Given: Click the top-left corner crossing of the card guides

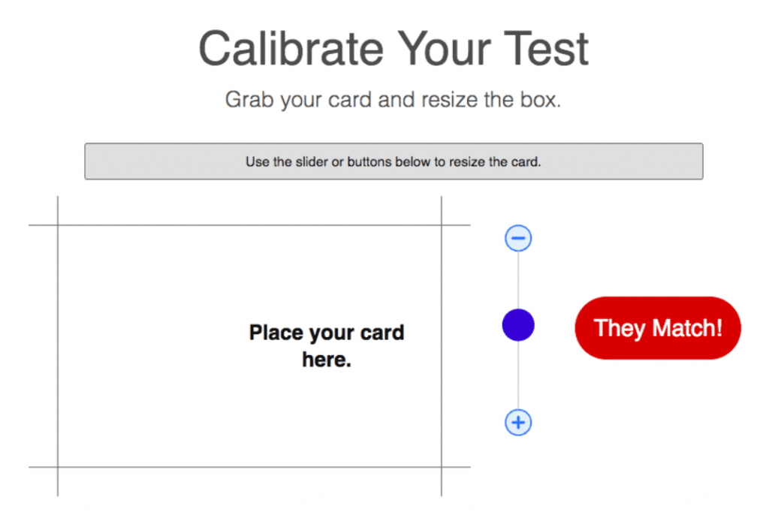Looking at the screenshot, I should [x=58, y=225].
